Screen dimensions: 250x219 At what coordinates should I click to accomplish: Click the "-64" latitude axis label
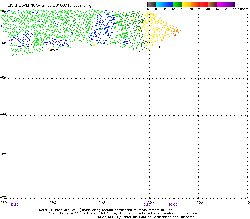point(3,77)
